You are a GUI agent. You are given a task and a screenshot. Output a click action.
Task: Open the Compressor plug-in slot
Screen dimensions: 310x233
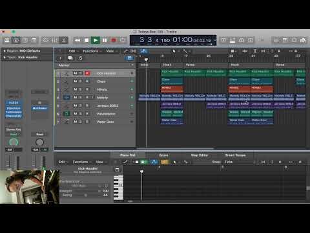pos(14,112)
